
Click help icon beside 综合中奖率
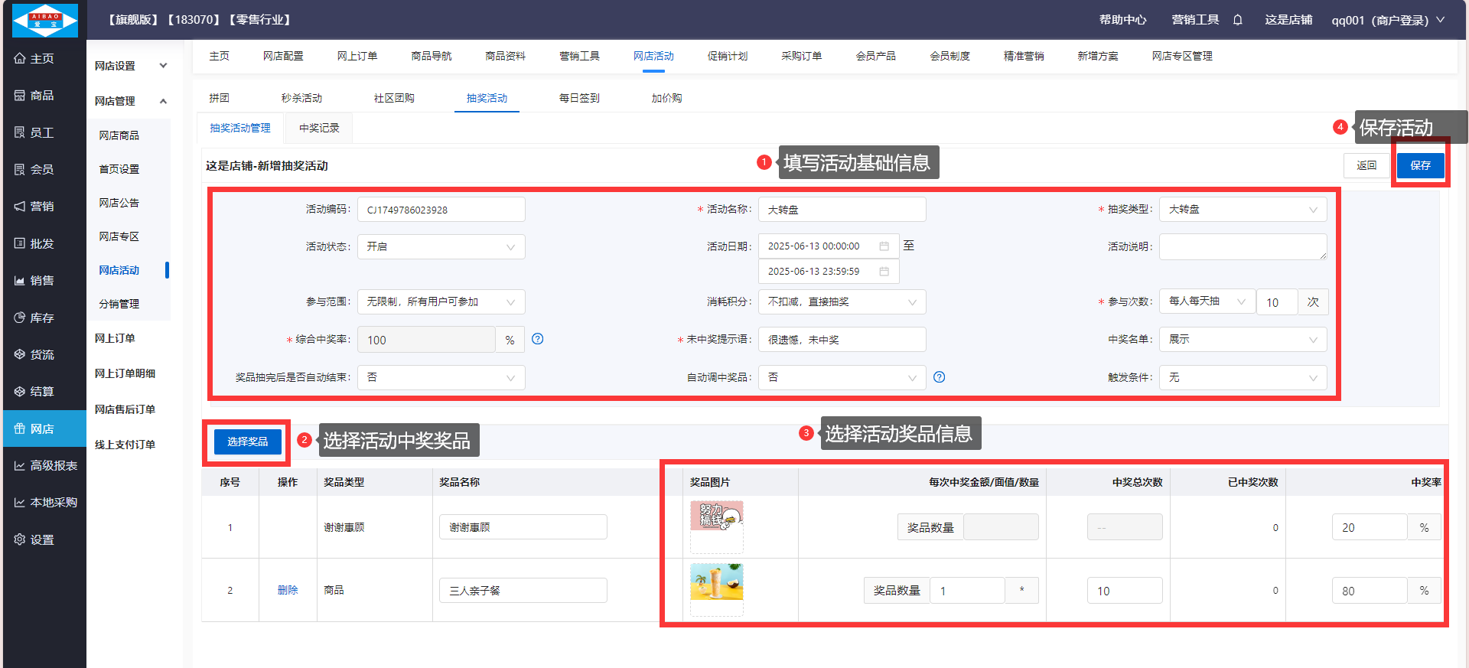click(538, 339)
